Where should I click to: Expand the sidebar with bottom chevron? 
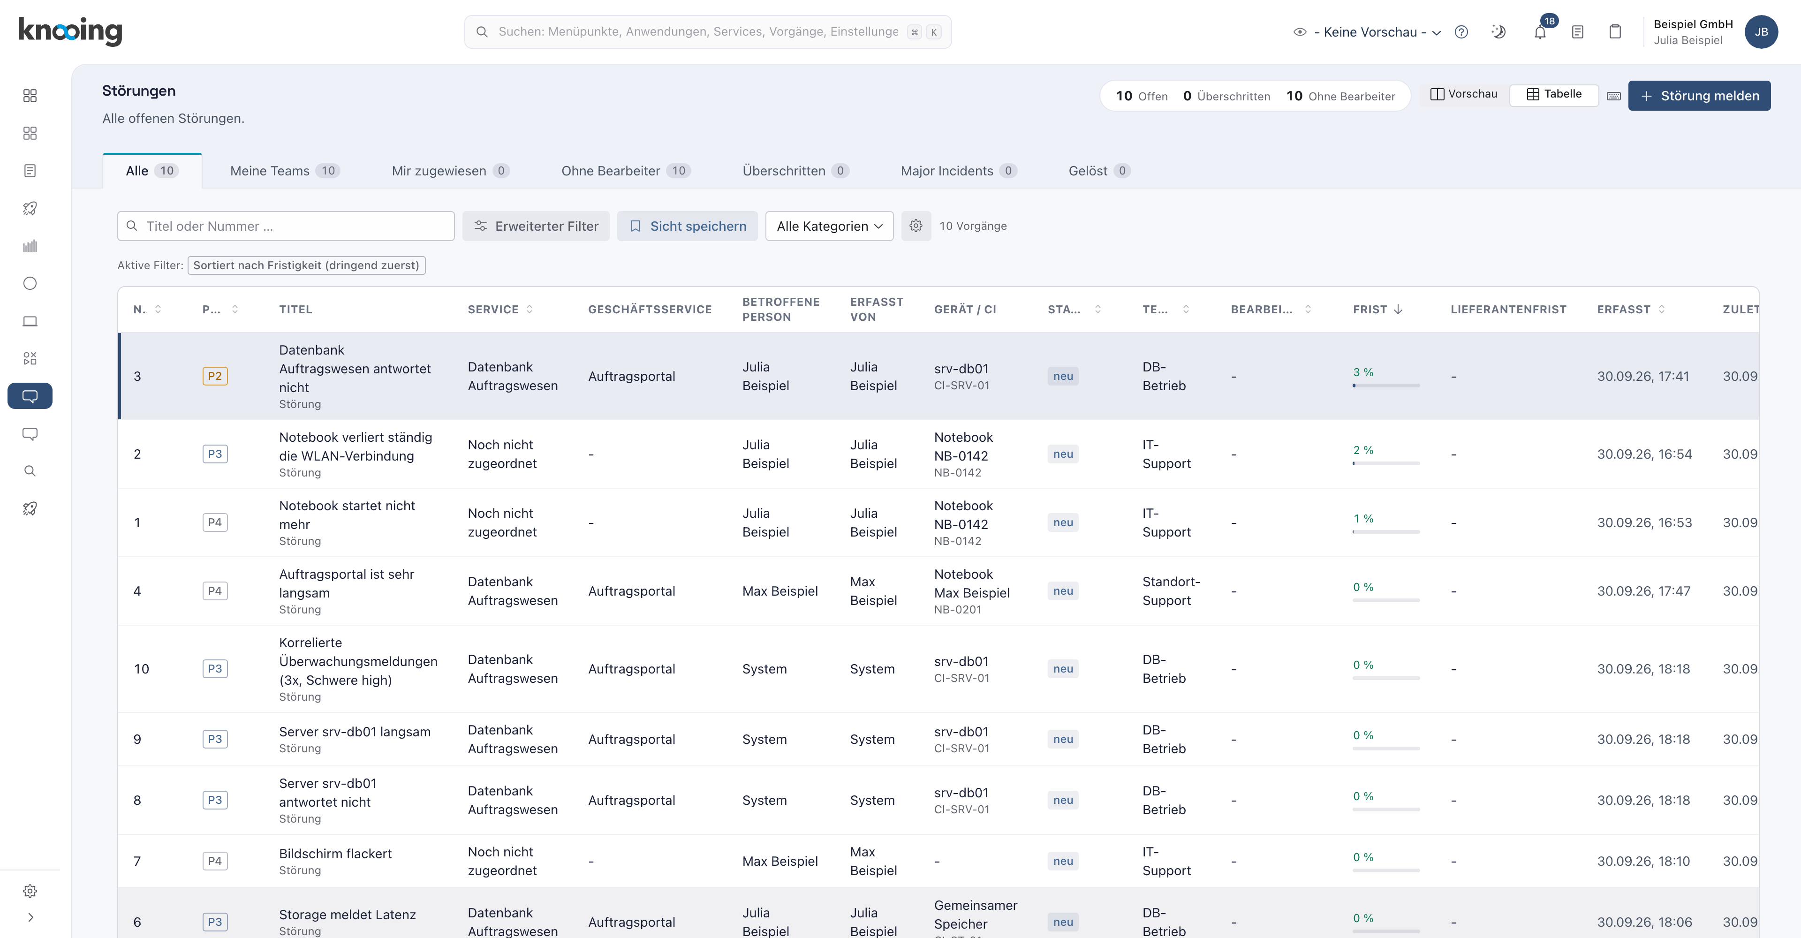tap(30, 917)
